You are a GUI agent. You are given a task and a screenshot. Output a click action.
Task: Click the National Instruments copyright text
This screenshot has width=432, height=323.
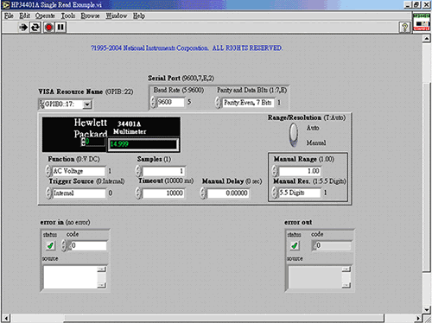[x=187, y=48]
